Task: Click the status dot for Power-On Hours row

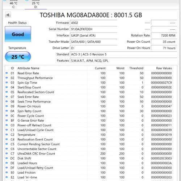Action: click(x=7, y=106)
